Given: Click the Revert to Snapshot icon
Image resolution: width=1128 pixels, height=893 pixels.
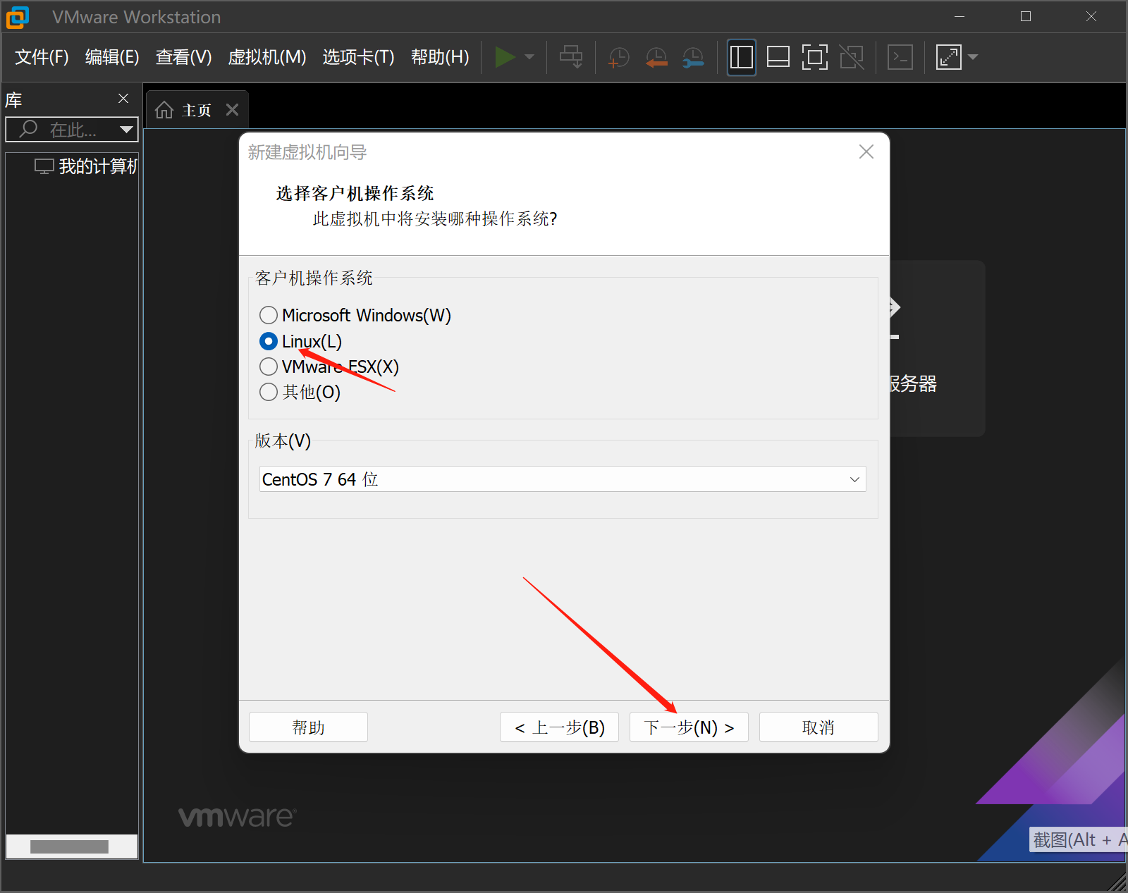Looking at the screenshot, I should click(x=656, y=57).
